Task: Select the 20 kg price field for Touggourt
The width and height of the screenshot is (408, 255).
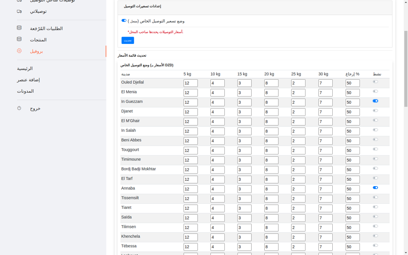Action: coord(271,150)
